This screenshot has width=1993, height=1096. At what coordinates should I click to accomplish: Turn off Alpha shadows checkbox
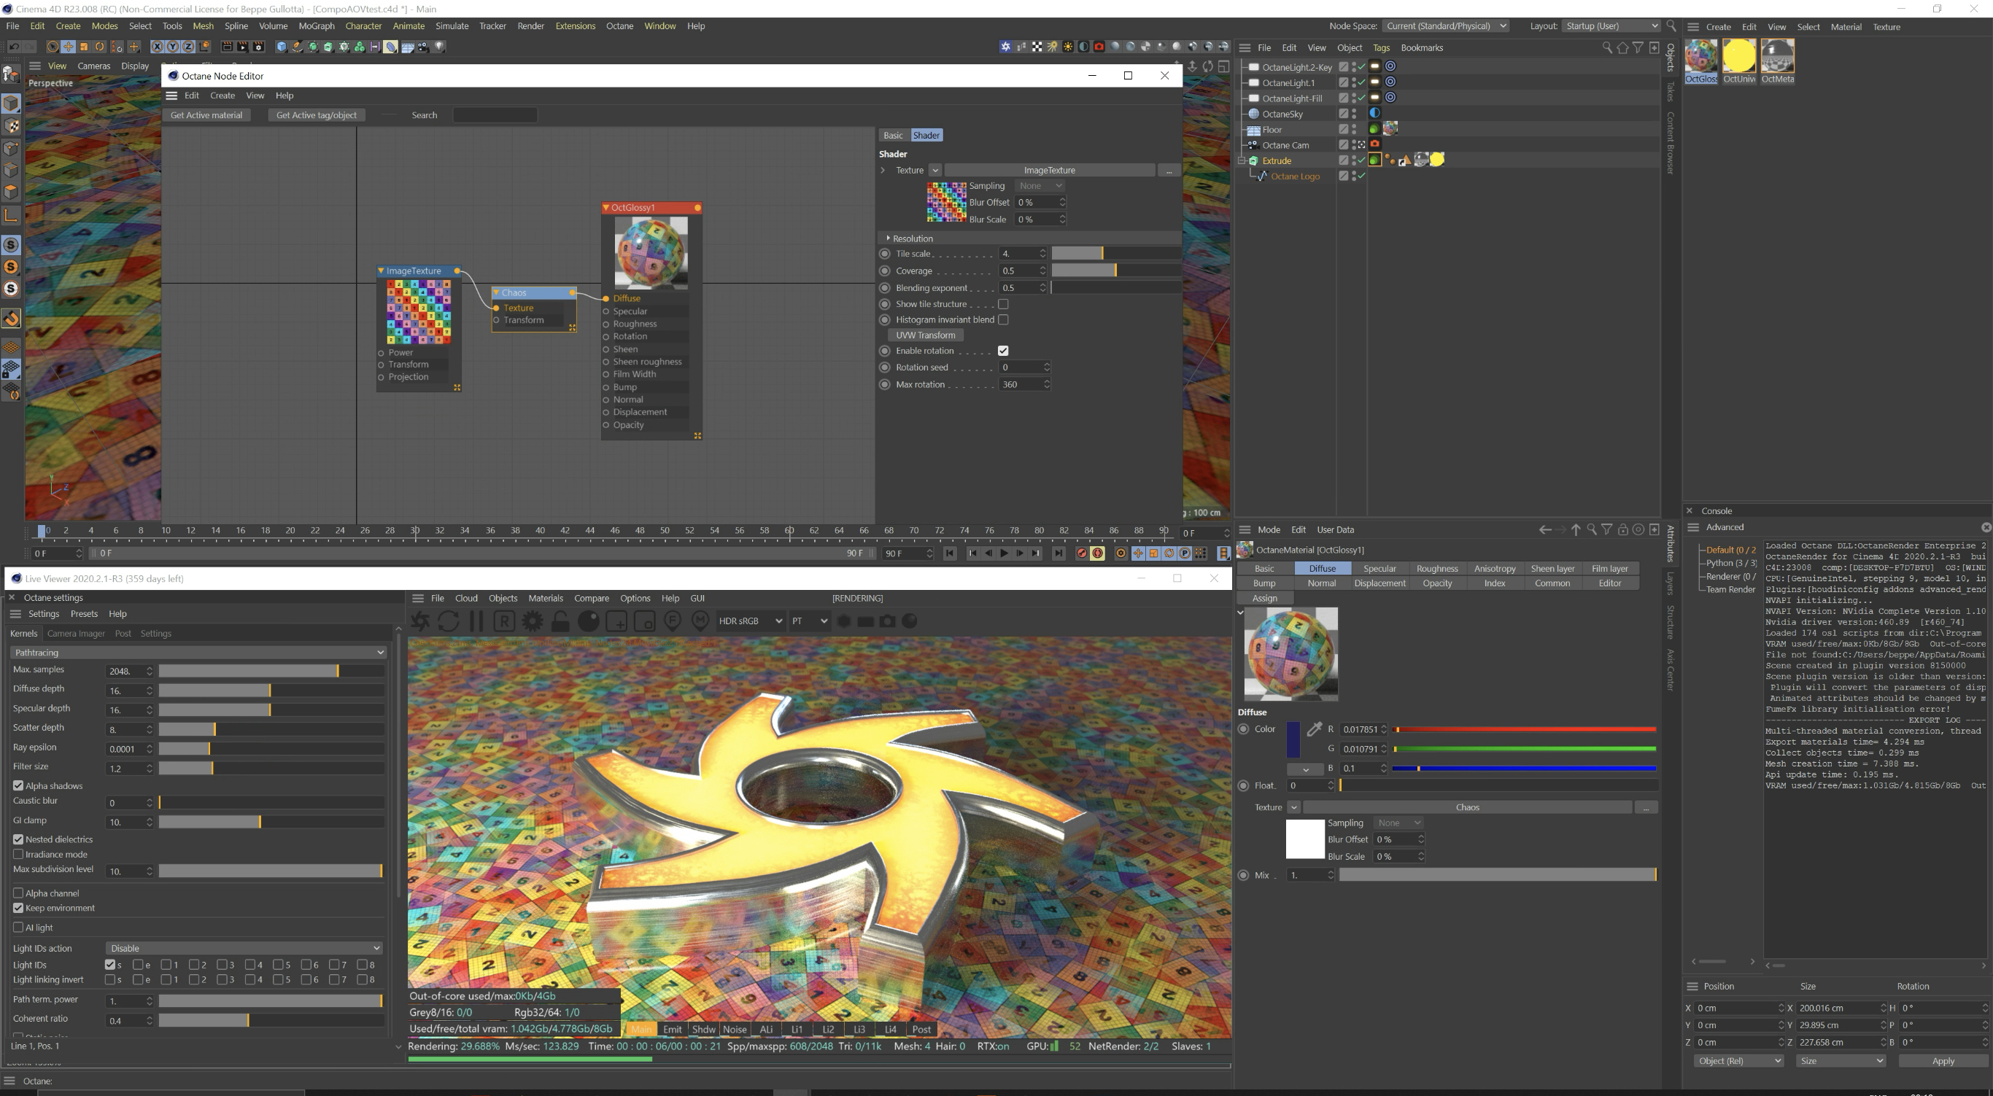tap(18, 786)
